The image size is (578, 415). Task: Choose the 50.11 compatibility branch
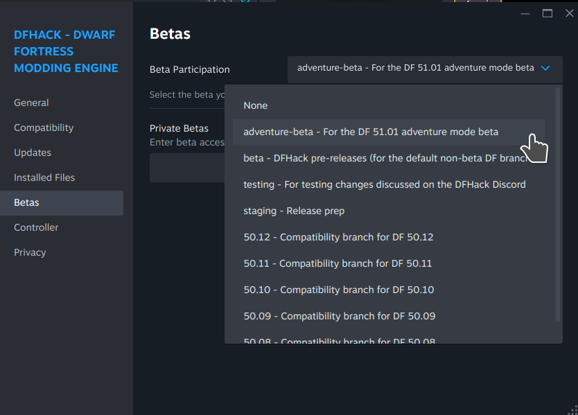[x=338, y=263]
